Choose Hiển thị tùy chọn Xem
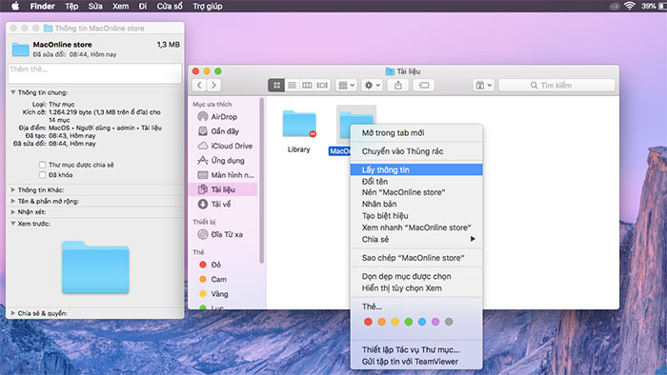 coord(416,288)
